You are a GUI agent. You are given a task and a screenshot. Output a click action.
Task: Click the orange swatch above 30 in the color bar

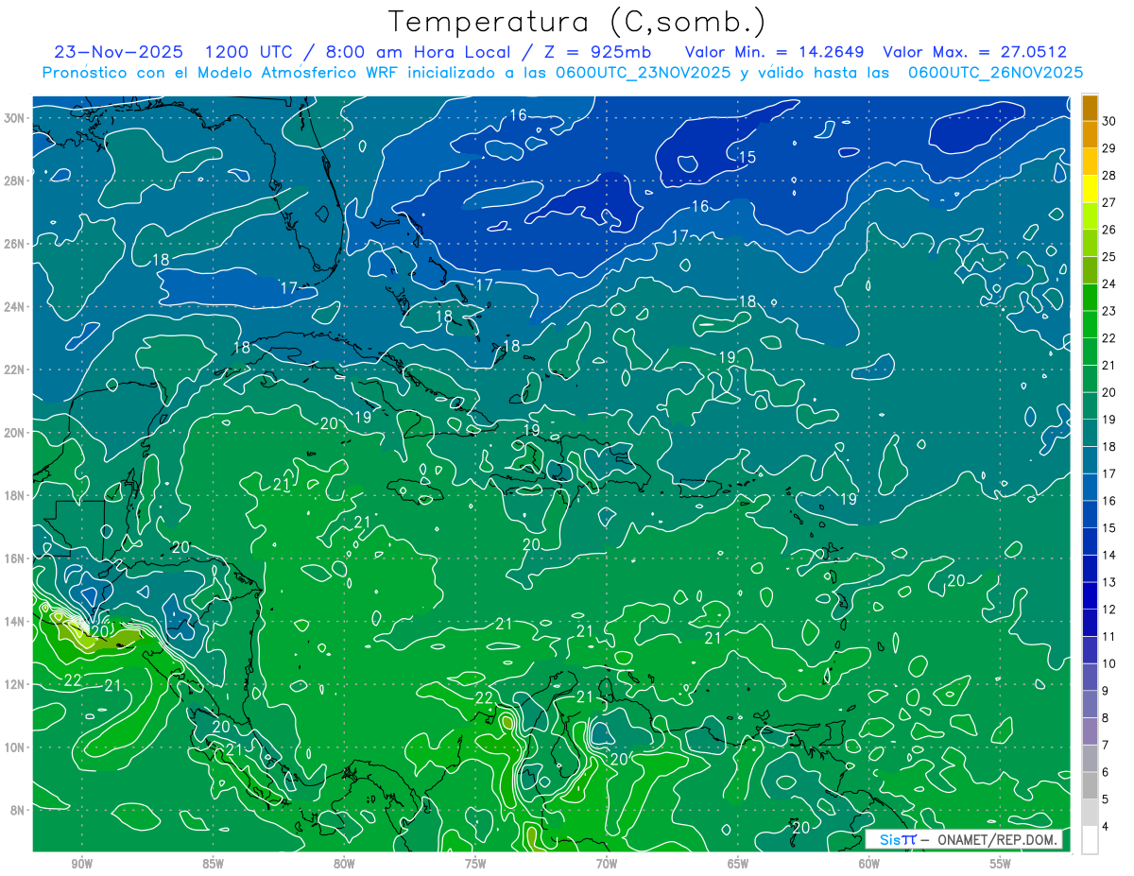1090,107
